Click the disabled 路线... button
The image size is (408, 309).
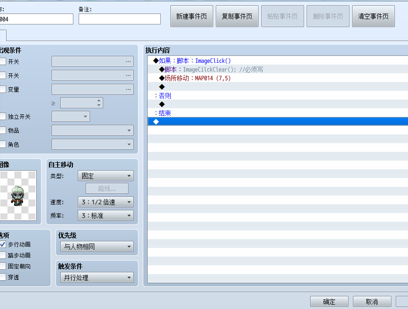coord(107,189)
